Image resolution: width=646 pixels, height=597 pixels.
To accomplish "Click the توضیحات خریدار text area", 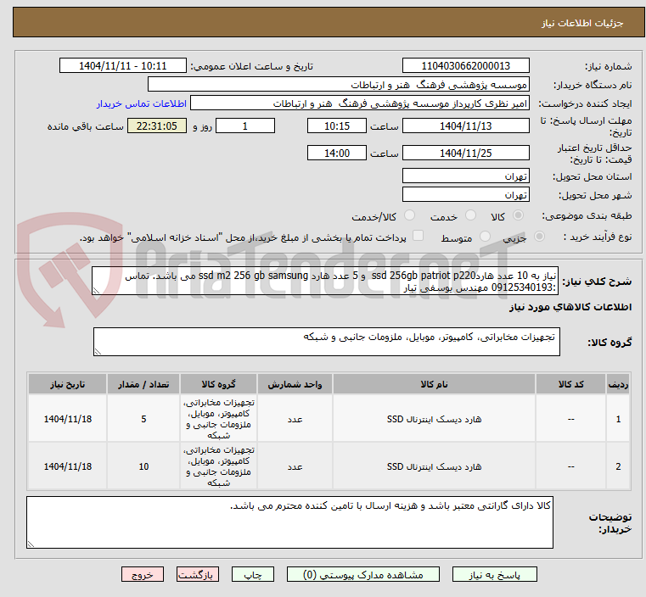I will coord(289,522).
